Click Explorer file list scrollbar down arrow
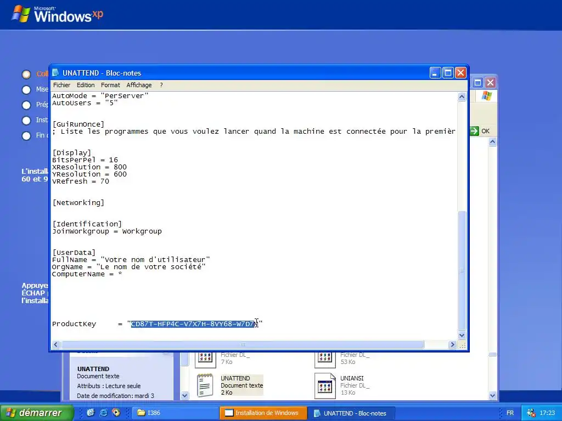This screenshot has height=421, width=562. coord(492,396)
